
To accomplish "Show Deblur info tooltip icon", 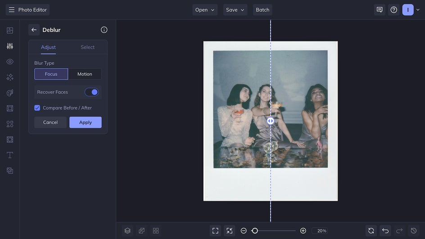I will (x=104, y=30).
